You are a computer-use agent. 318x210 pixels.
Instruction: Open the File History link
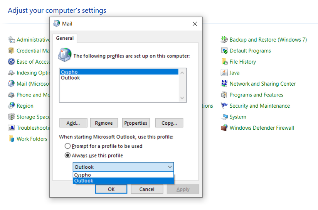click(243, 61)
